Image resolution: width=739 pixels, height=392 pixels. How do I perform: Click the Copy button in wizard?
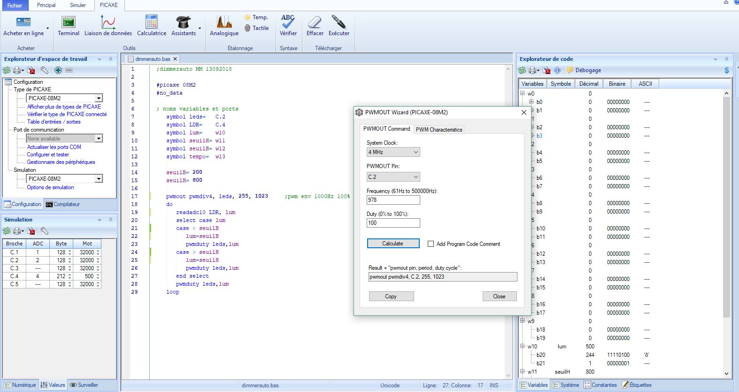pos(391,296)
